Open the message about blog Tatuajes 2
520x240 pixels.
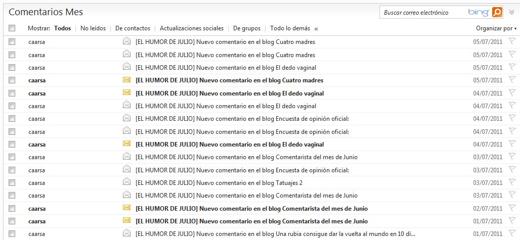[x=219, y=183]
